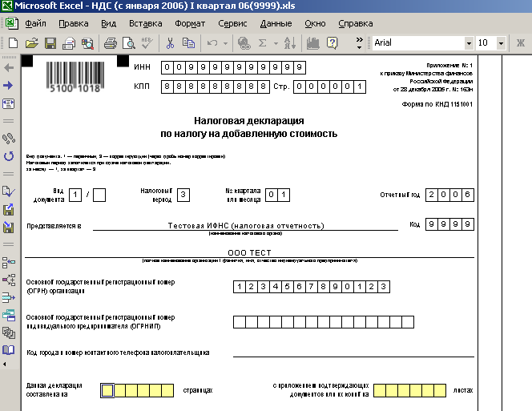532x411 pixels.
Task: Click the print icon in toolbar
Action: tap(111, 43)
